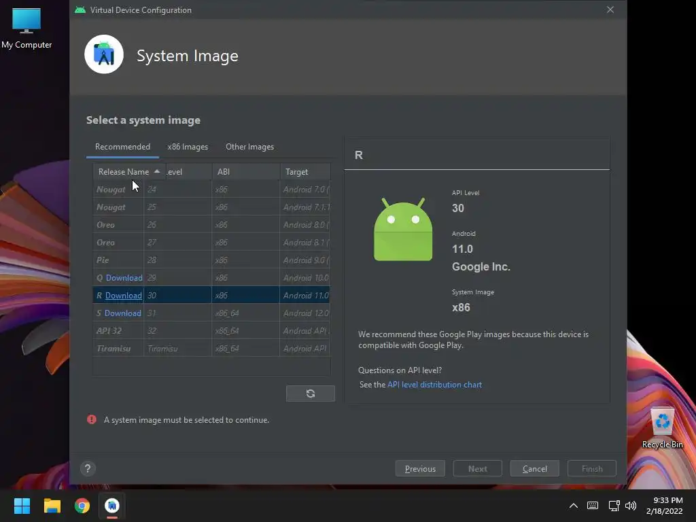The width and height of the screenshot is (696, 522).
Task: Click Download link for Q image
Action: pyautogui.click(x=124, y=278)
